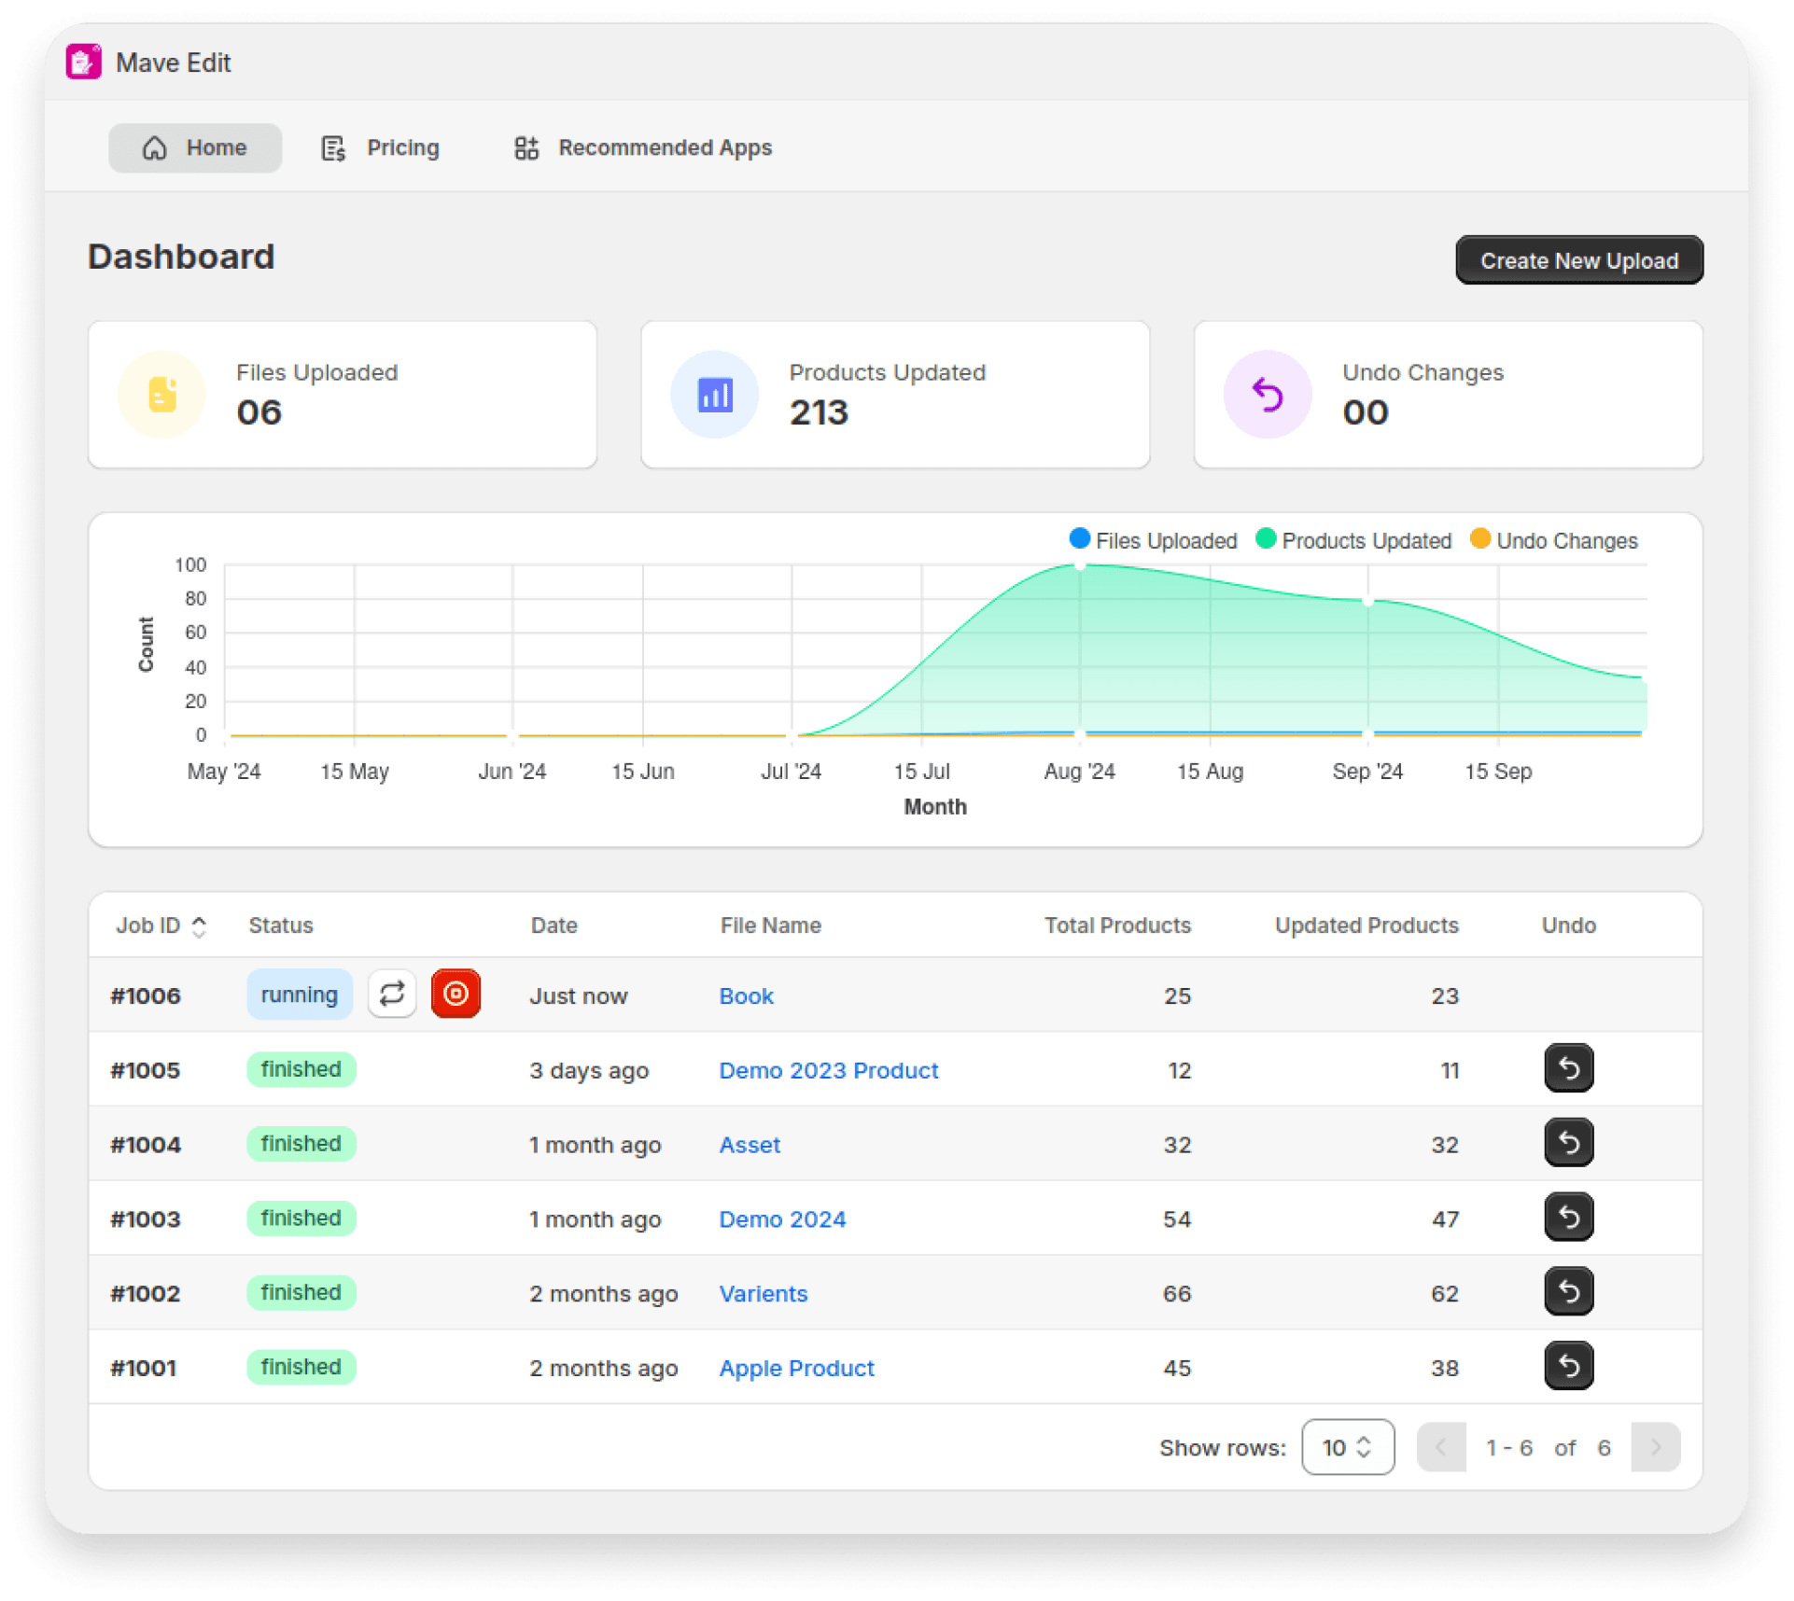Open the Demo 2023 Product link

click(x=828, y=1070)
